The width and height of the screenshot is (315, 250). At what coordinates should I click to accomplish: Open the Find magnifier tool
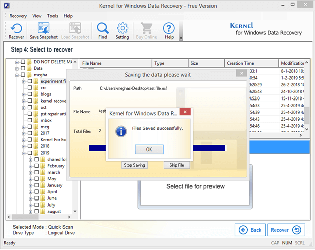[102, 31]
